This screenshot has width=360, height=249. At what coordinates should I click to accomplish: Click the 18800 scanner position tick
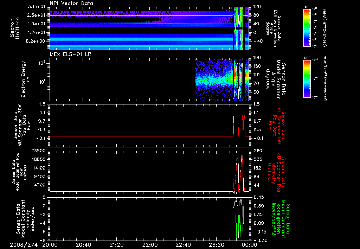pyautogui.click(x=38, y=159)
